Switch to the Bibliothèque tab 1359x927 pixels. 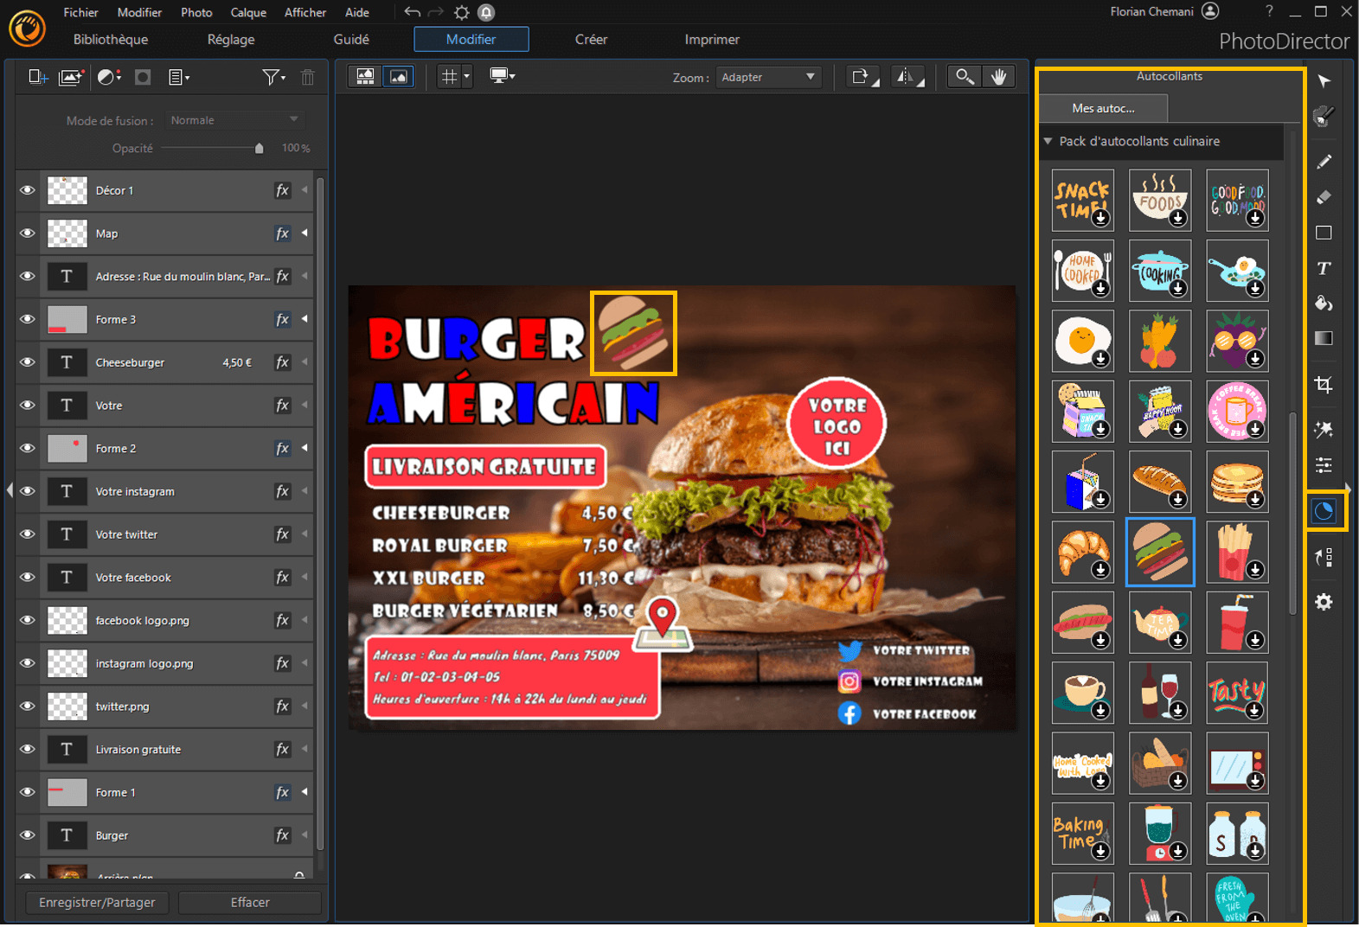[111, 40]
